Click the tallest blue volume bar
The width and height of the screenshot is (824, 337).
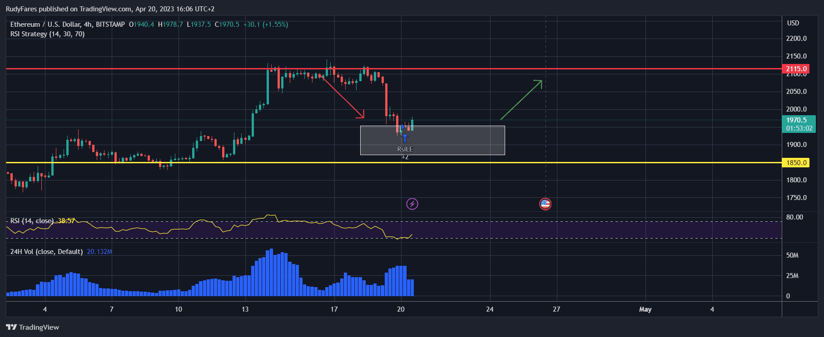[x=271, y=272]
